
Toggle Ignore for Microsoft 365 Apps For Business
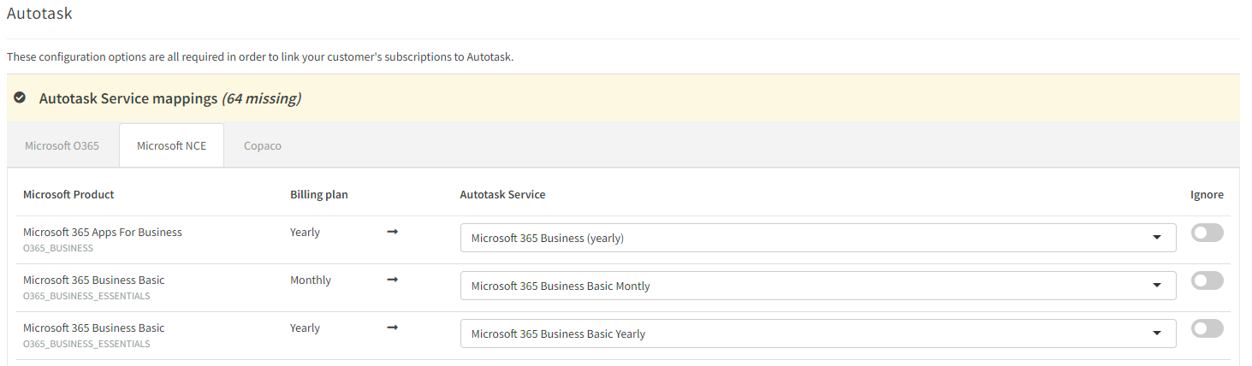[1207, 233]
